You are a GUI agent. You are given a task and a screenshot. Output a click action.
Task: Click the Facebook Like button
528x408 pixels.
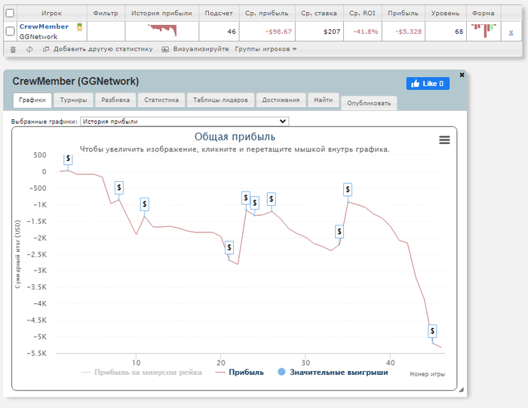[x=428, y=84]
